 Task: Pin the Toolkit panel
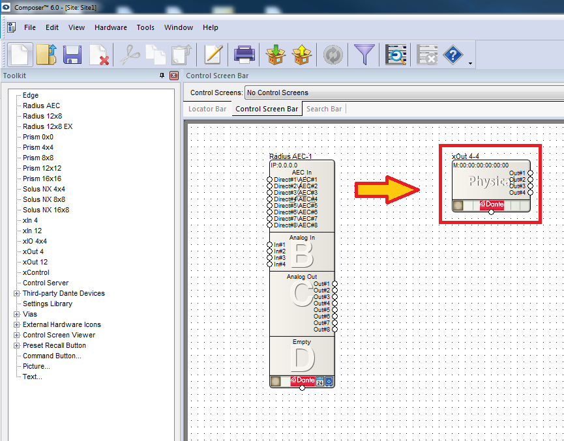coord(162,76)
